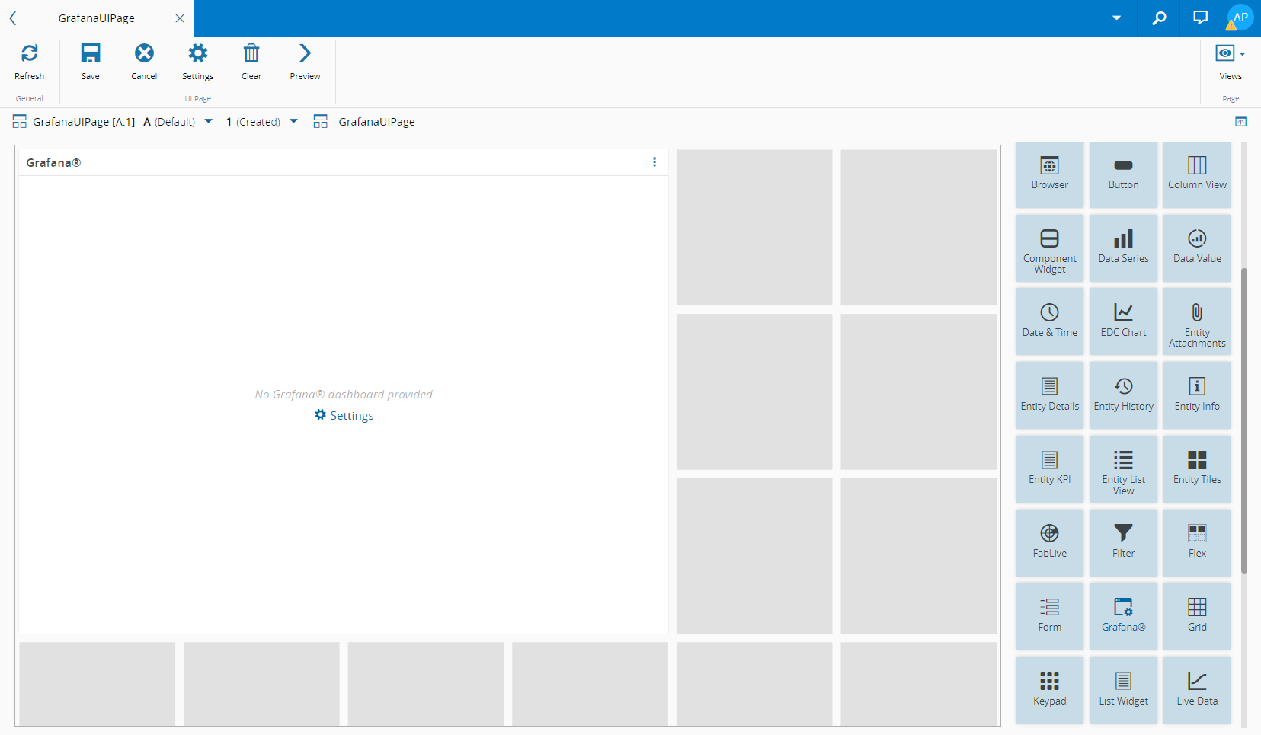The height and width of the screenshot is (735, 1261).
Task: Select the Entity List View widget
Action: pyautogui.click(x=1123, y=469)
